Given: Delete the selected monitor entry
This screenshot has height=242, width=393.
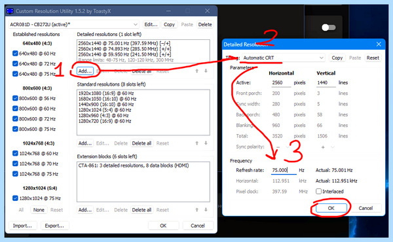Looking at the screenshot, I should 205,24.
